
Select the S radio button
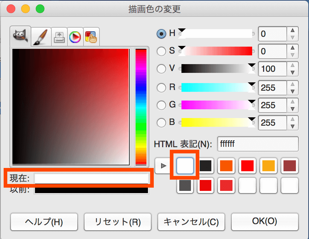[x=161, y=51]
